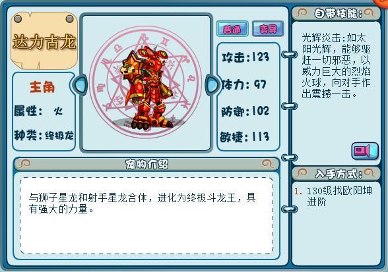Click the 敏捷:113 stat line
Image resolution: width=388 pixels, height=272 pixels.
(x=244, y=136)
